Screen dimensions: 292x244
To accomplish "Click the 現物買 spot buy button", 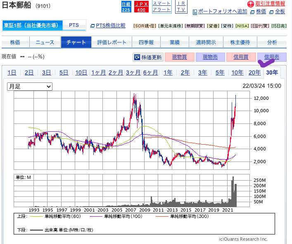I will click(180, 57).
